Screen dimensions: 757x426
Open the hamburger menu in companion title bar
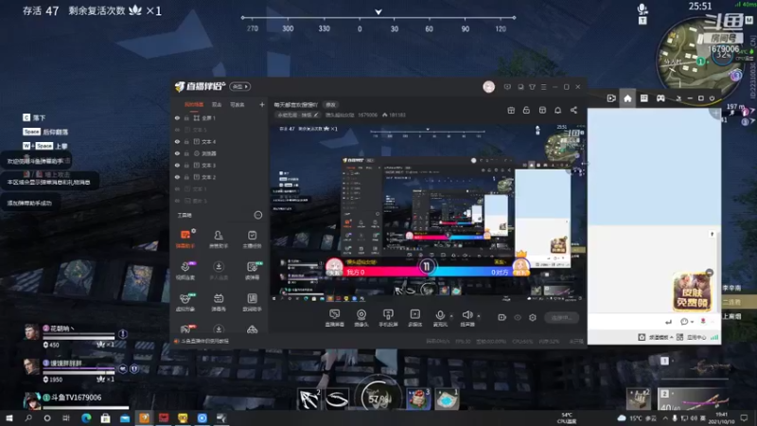tap(543, 87)
